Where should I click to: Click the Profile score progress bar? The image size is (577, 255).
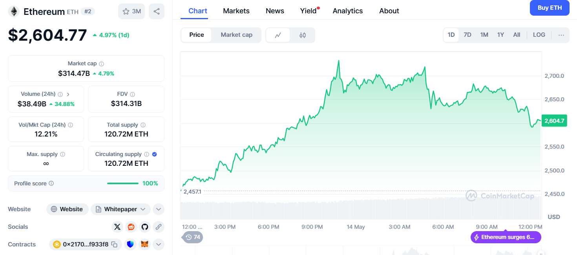123,183
